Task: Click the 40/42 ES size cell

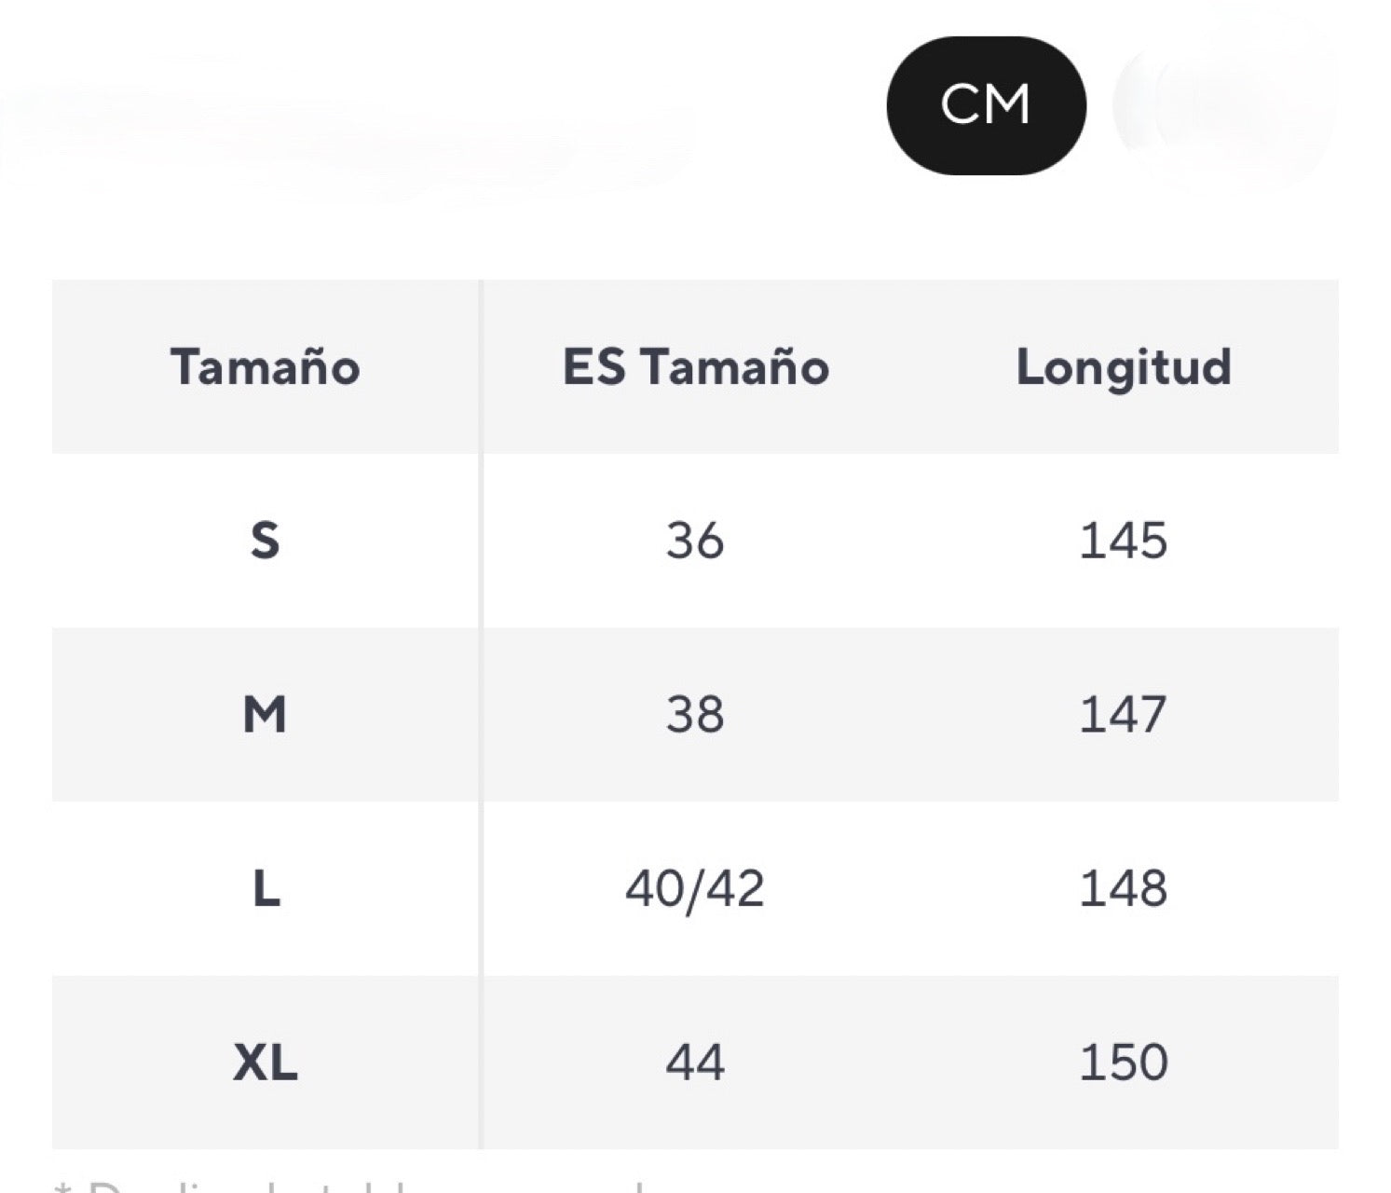Action: [695, 888]
